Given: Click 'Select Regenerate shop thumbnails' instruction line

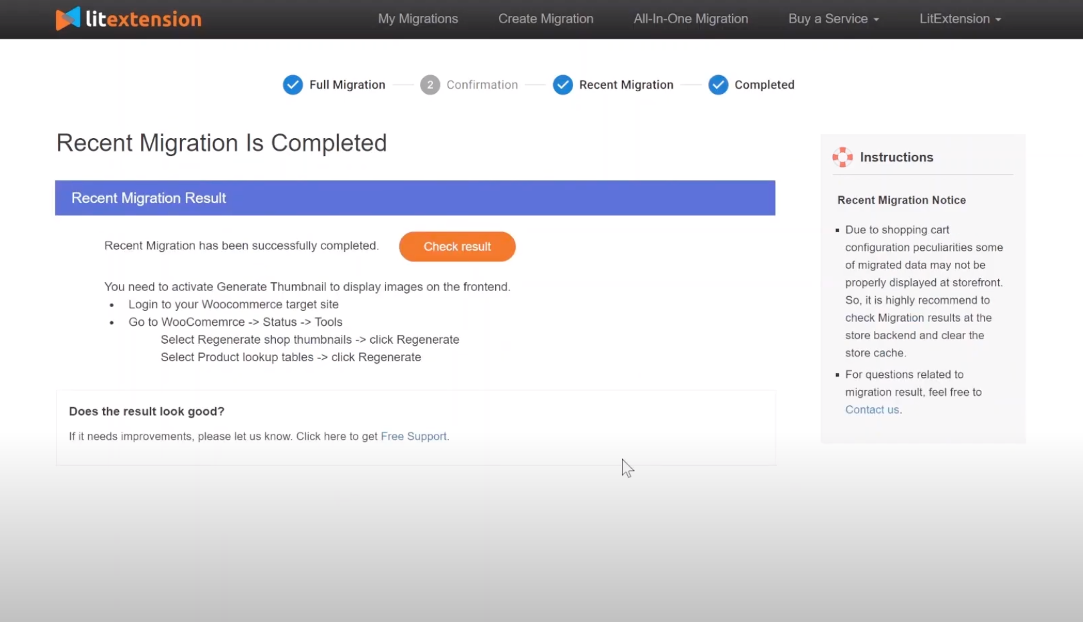Looking at the screenshot, I should coord(310,339).
